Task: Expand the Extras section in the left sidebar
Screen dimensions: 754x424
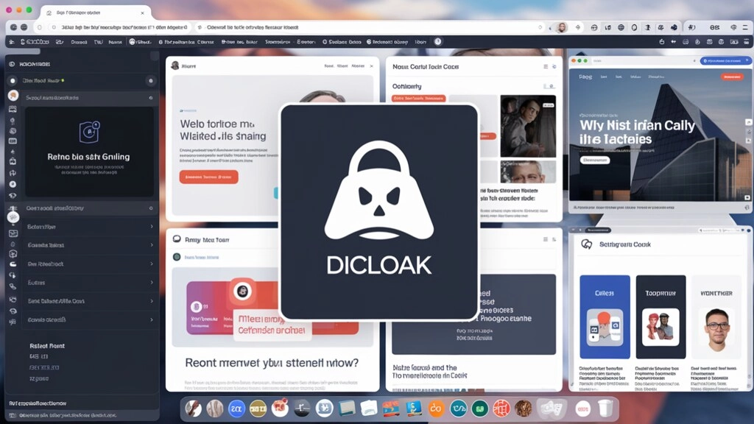Action: (151, 283)
